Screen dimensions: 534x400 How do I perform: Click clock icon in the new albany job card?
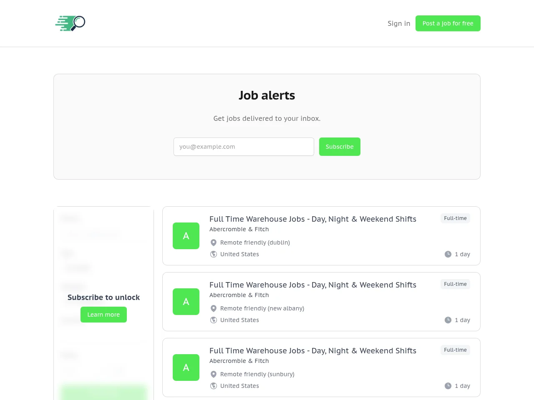click(448, 320)
